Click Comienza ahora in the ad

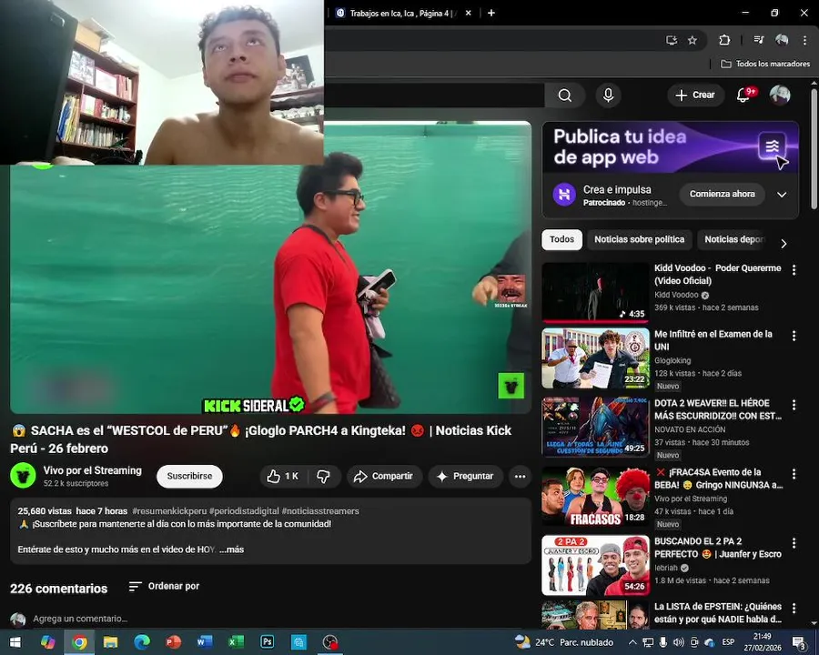click(722, 194)
